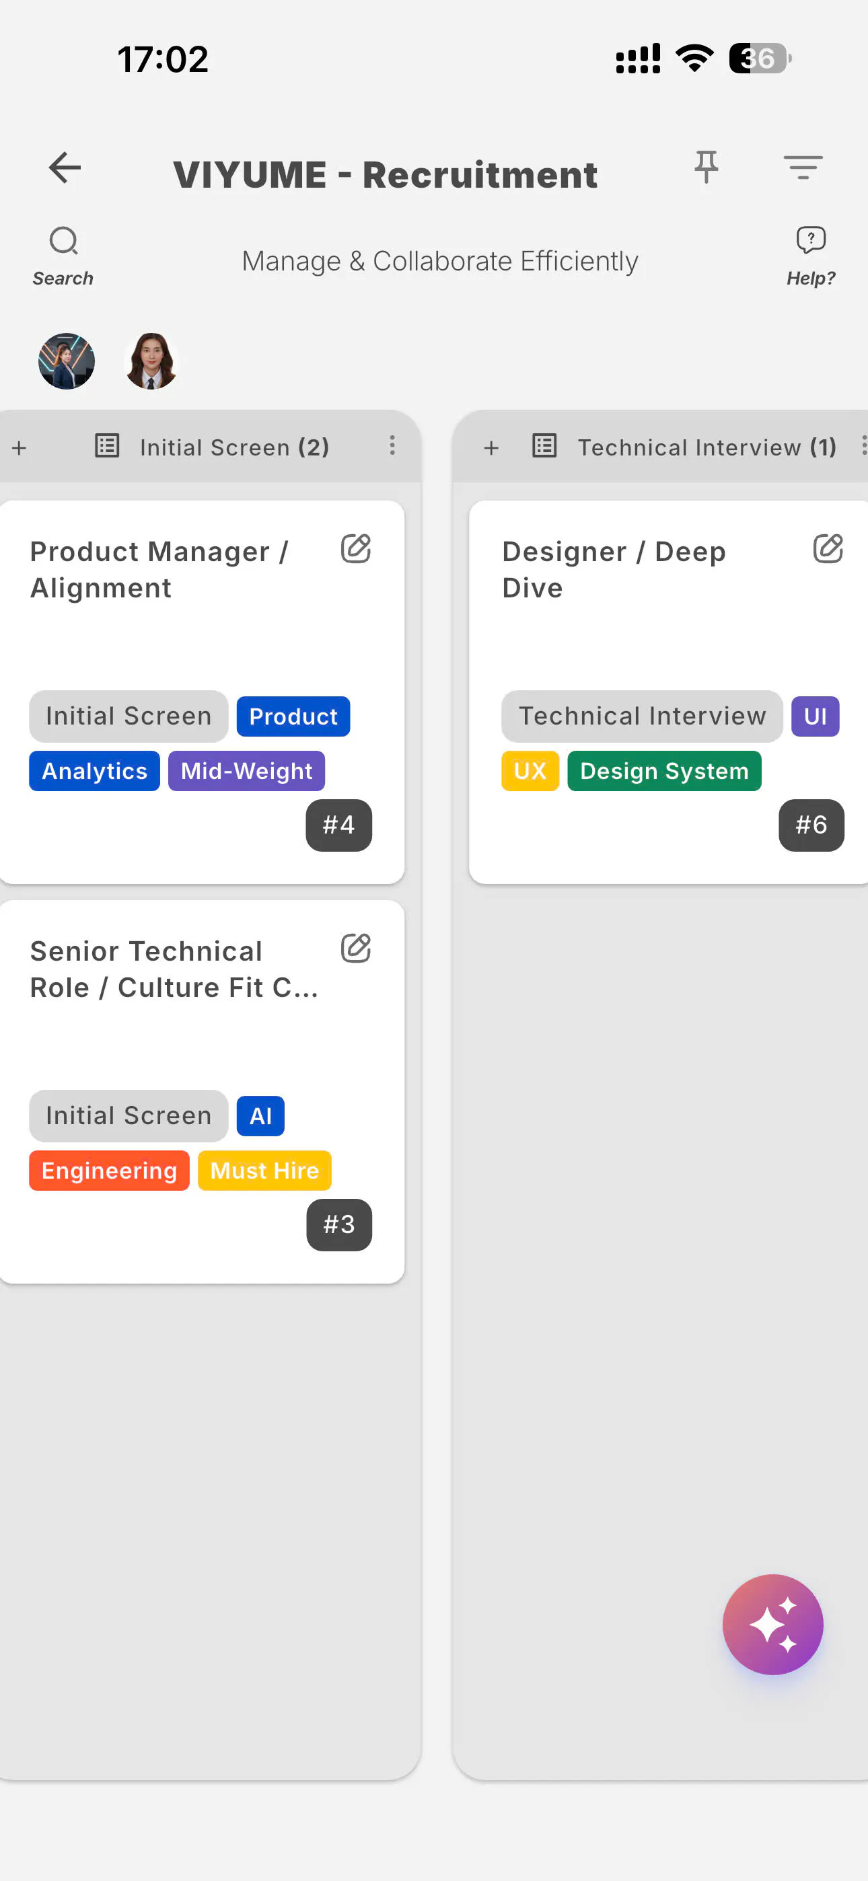868x1881 pixels.
Task: Edit the Product Manager / Alignment card
Action: (356, 548)
